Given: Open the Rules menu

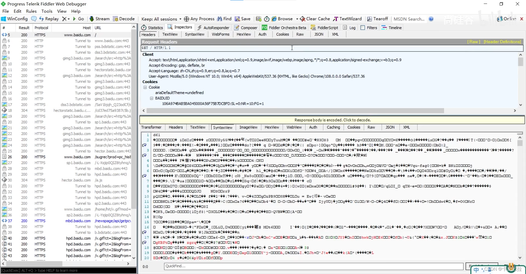Looking at the screenshot, I should click(31, 11).
